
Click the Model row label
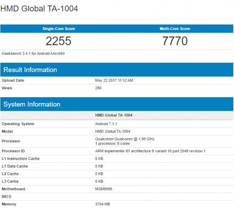(x=7, y=131)
